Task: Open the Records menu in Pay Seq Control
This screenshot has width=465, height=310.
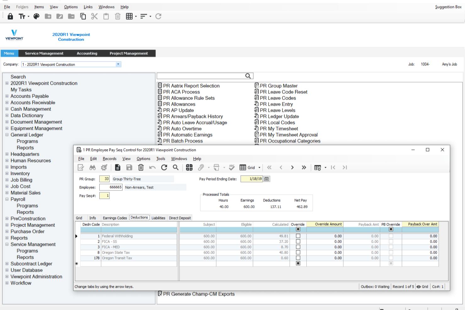Action: (x=110, y=159)
